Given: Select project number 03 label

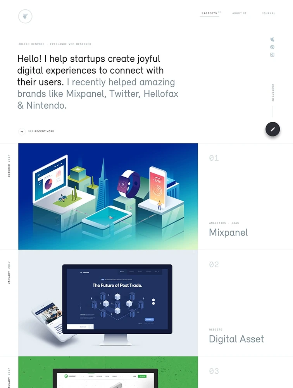Looking at the screenshot, I should coord(214,371).
